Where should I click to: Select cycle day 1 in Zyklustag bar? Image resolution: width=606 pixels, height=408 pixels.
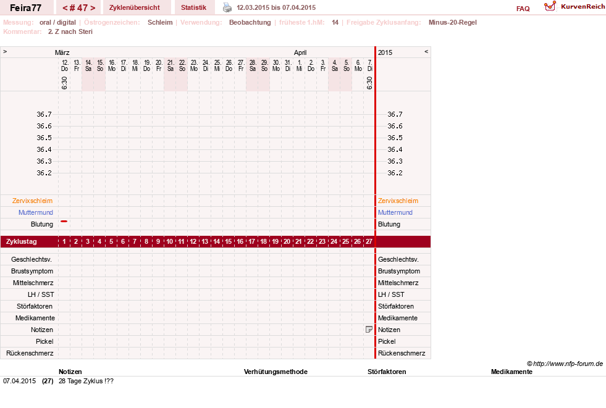tap(64, 241)
